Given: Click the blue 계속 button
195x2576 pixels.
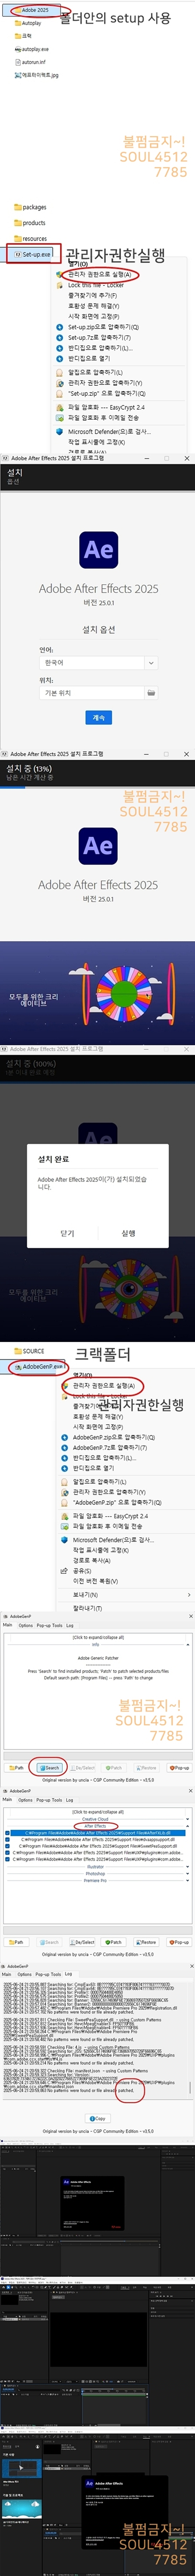Looking at the screenshot, I should (98, 717).
